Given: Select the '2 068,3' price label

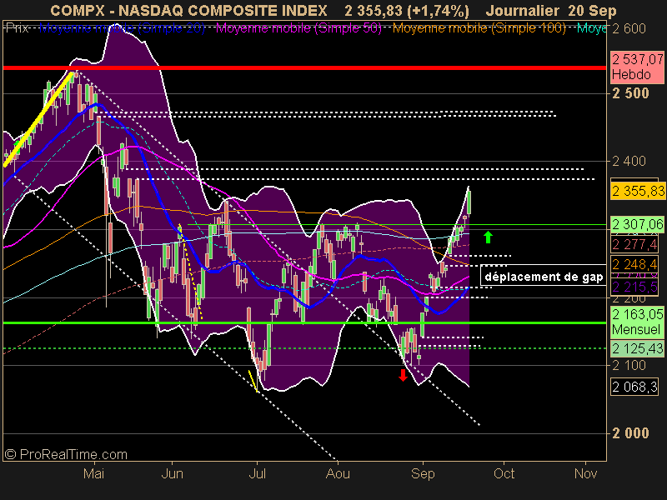Looking at the screenshot, I should pyautogui.click(x=634, y=387).
